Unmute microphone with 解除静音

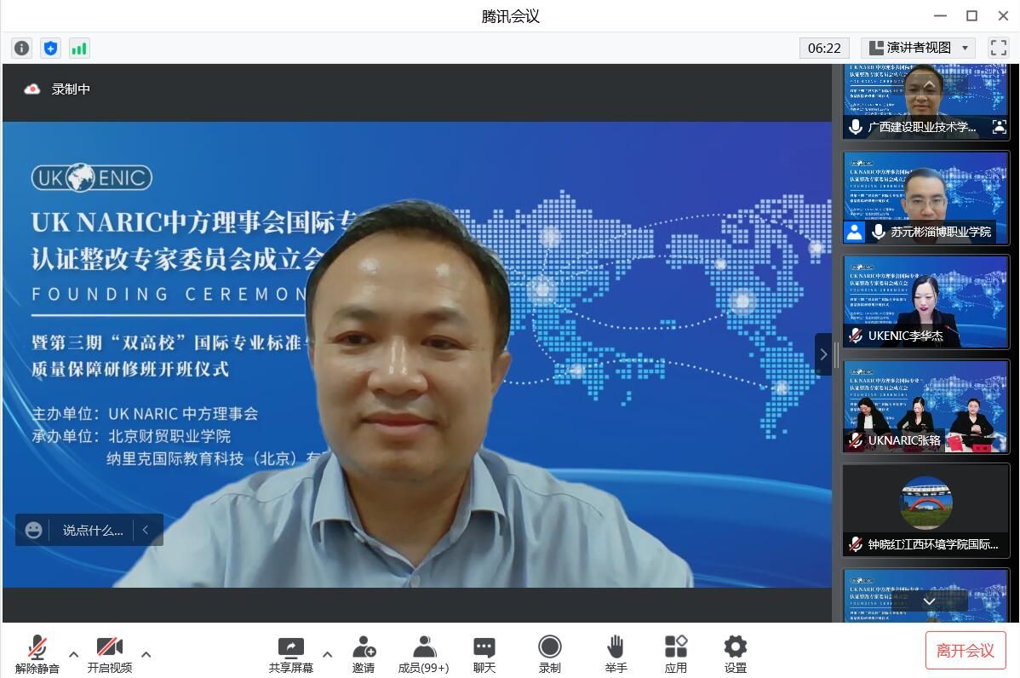[37, 653]
